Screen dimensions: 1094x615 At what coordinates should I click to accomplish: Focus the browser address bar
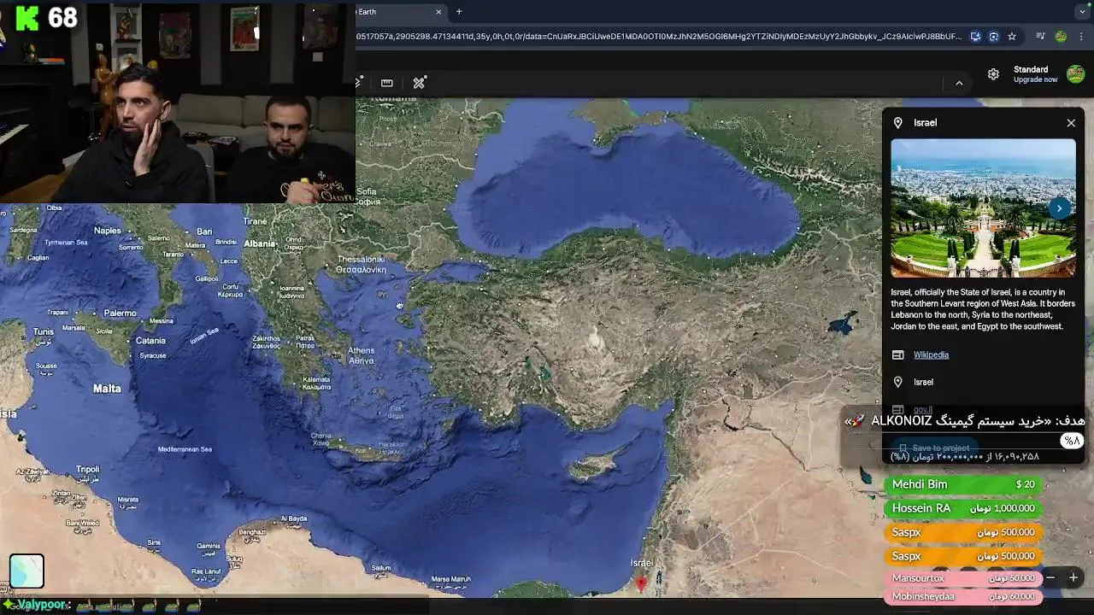(658, 37)
